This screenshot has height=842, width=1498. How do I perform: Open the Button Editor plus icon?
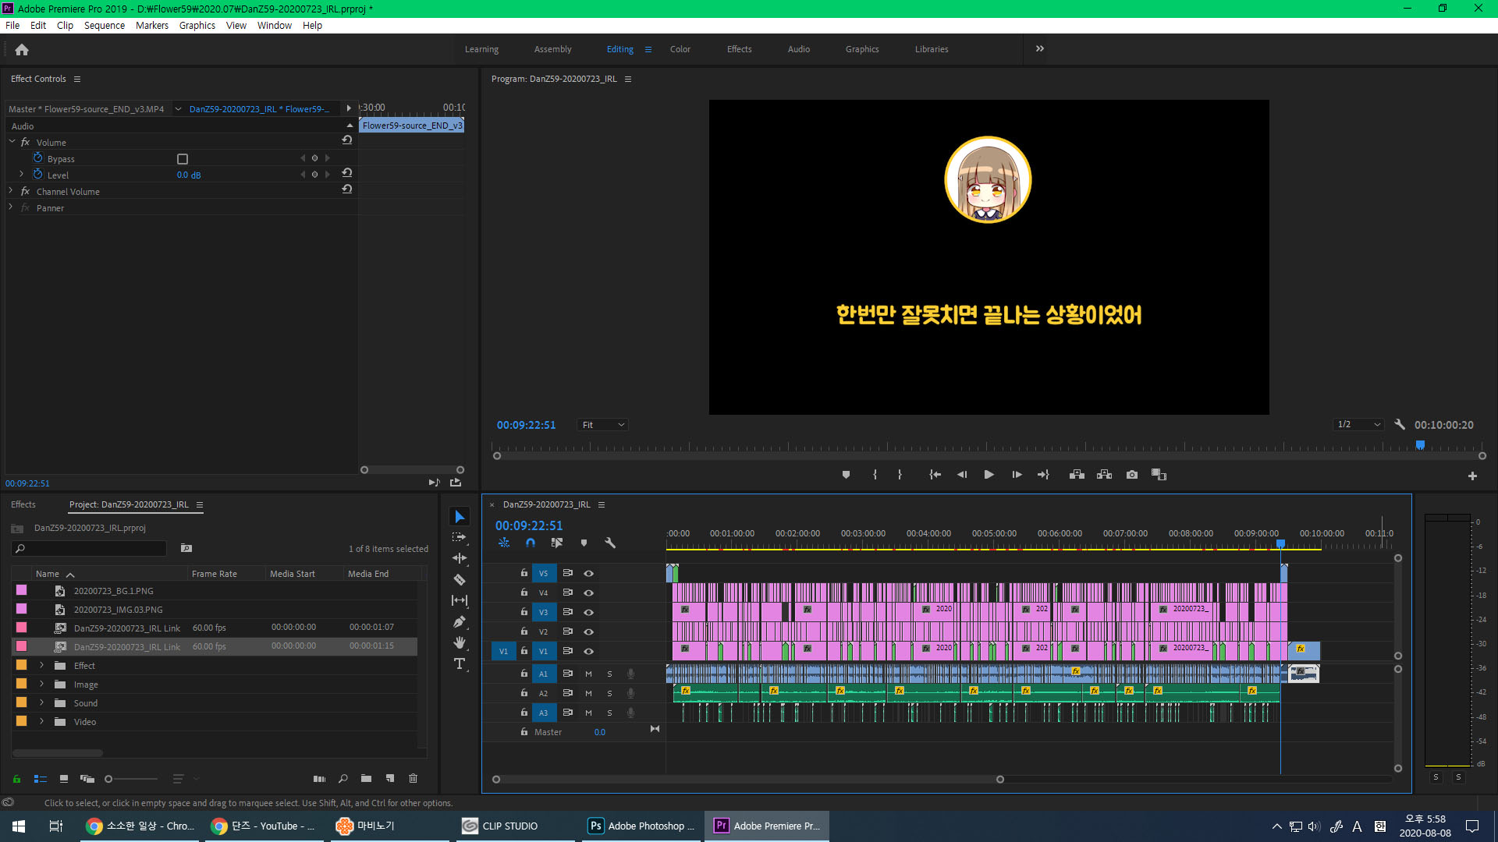1472,476
